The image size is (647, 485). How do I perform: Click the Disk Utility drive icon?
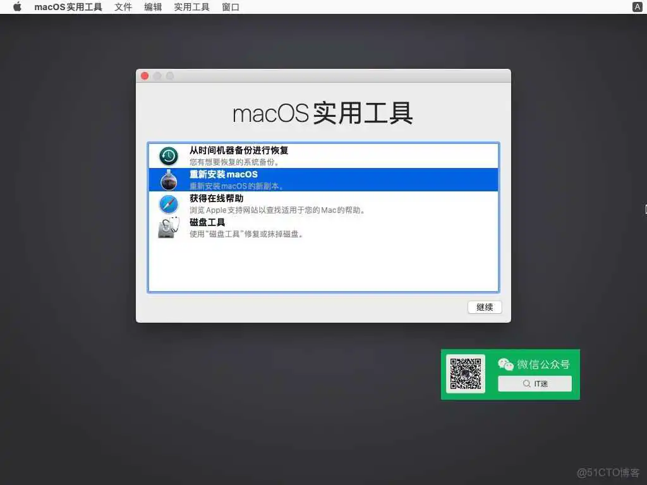coord(167,227)
